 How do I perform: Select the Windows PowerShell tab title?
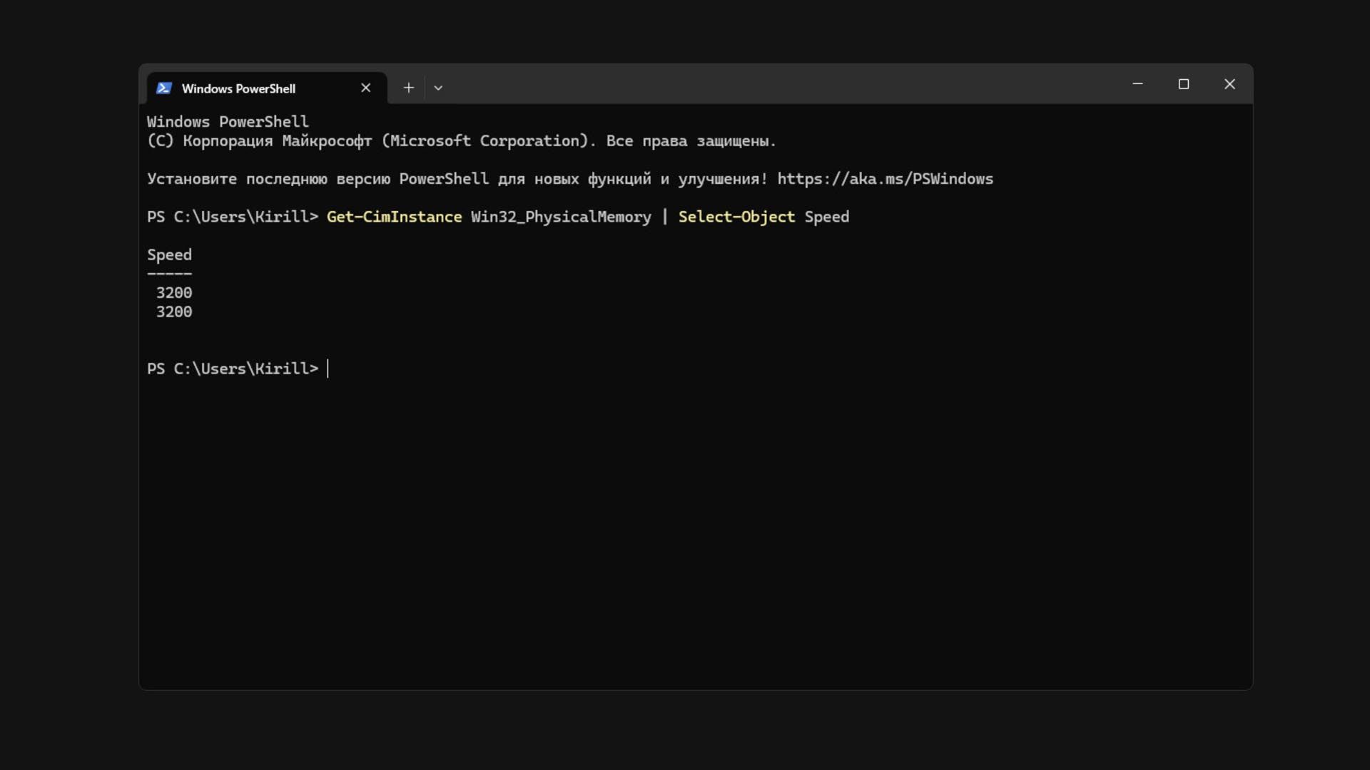point(238,88)
